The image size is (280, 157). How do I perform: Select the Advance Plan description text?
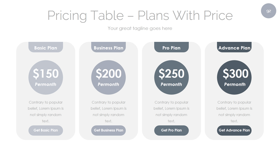pyautogui.click(x=234, y=111)
